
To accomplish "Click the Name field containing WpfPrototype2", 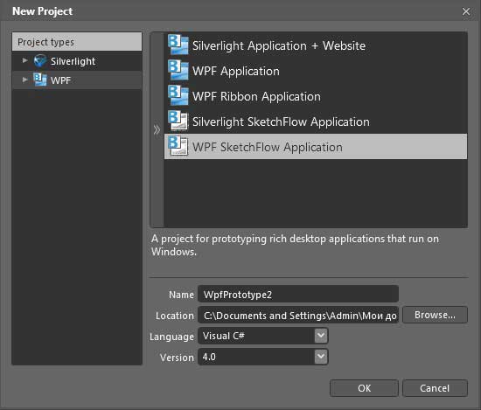I will tap(298, 295).
